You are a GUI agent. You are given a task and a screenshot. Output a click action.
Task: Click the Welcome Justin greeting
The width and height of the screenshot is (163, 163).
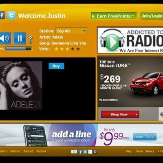(x=42, y=16)
